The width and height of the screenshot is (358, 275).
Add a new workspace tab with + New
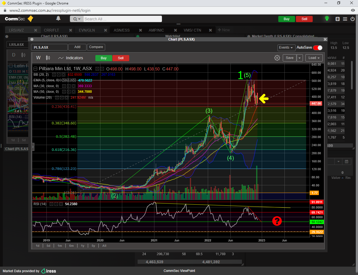pyautogui.click(x=224, y=30)
